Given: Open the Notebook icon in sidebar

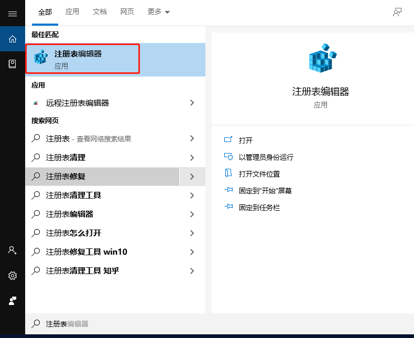Looking at the screenshot, I should point(12,64).
